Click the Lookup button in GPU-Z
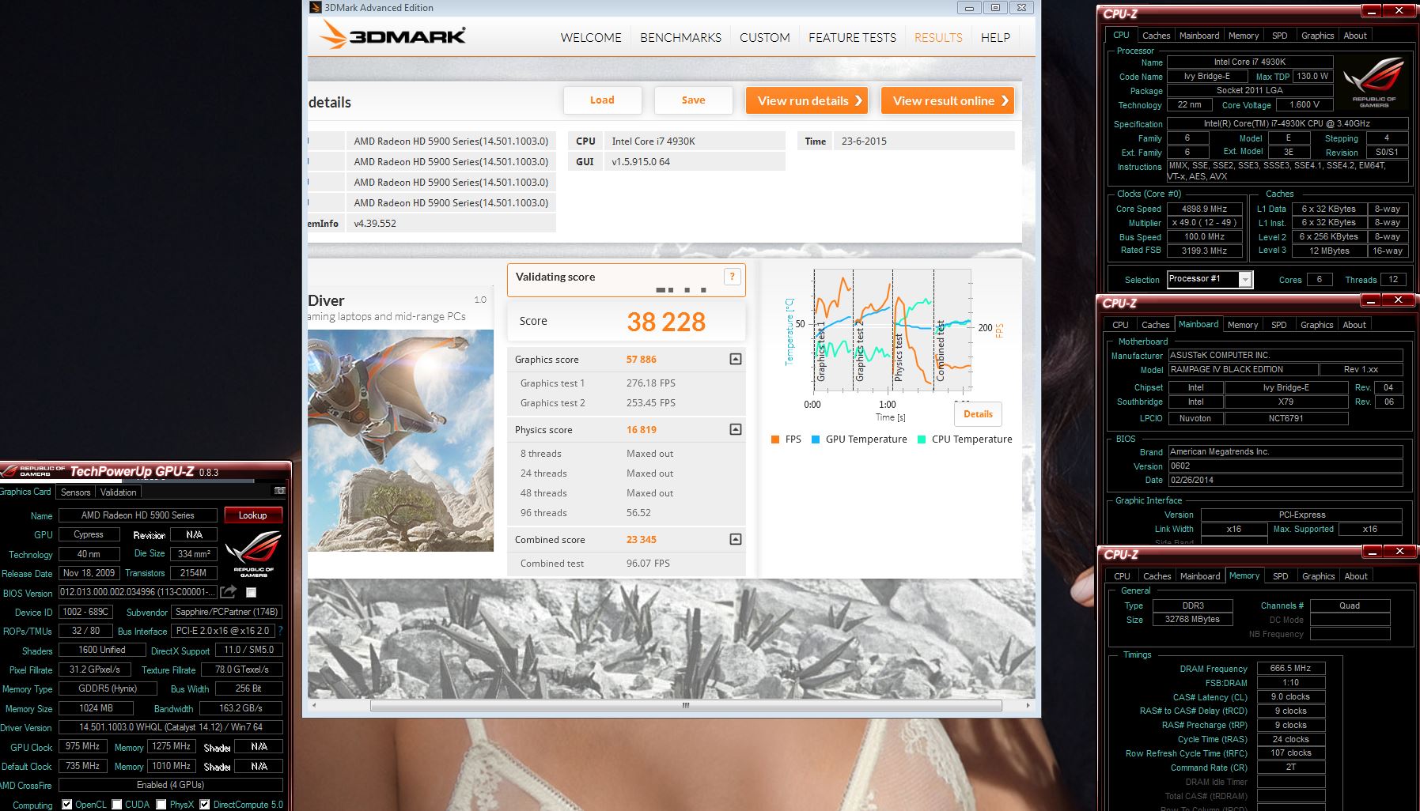Viewport: 1420px width, 811px height. tap(253, 515)
